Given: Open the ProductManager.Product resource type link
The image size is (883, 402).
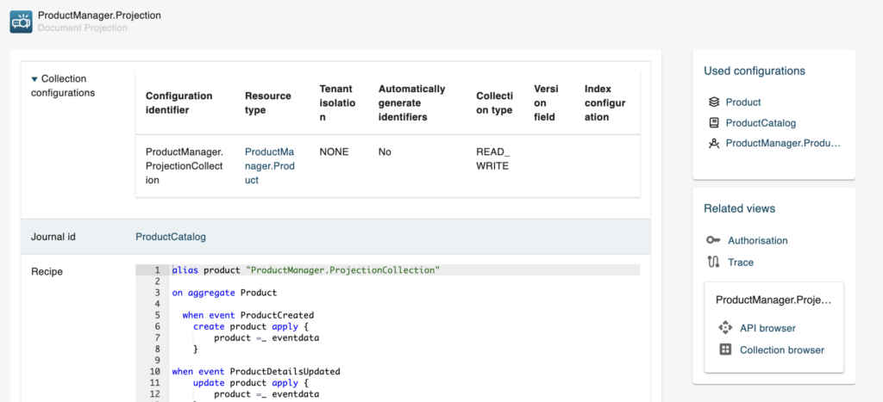Looking at the screenshot, I should tap(269, 166).
